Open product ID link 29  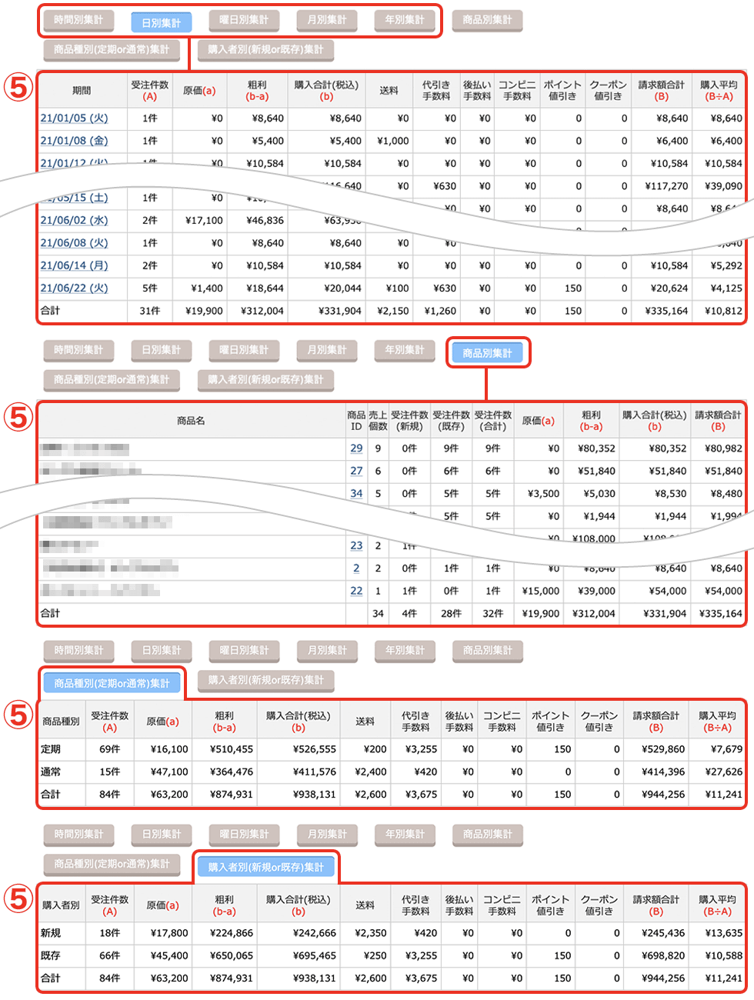(356, 448)
